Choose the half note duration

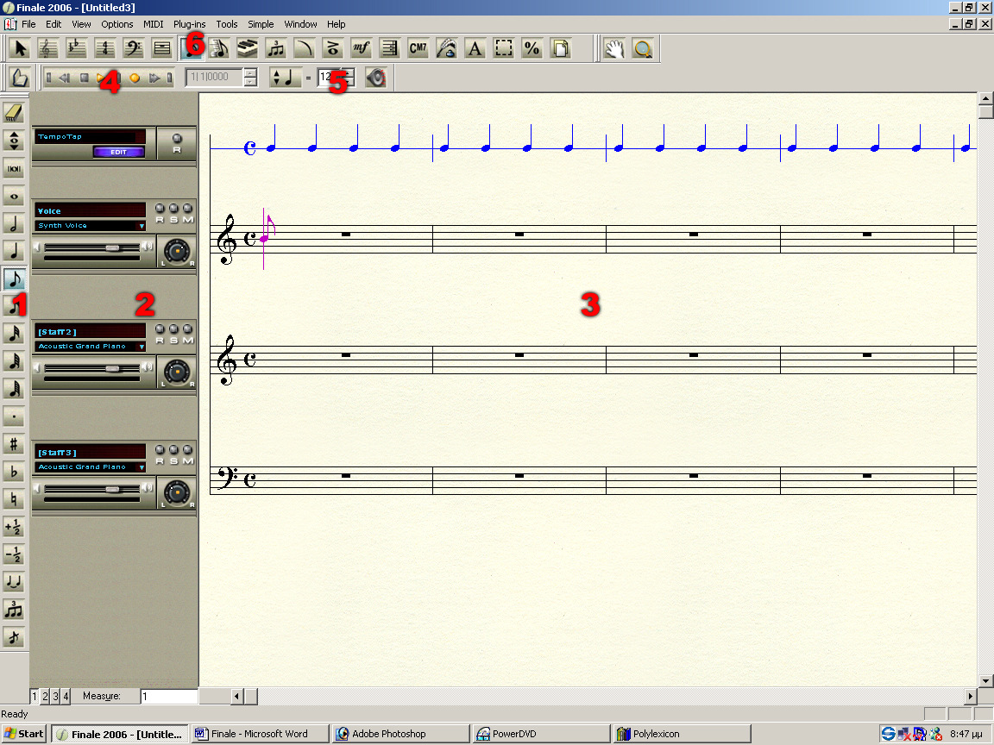[14, 223]
